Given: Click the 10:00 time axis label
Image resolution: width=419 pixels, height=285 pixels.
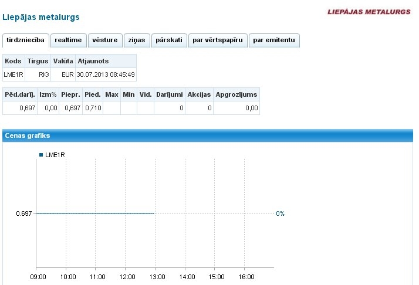Looking at the screenshot, I should [68, 277].
